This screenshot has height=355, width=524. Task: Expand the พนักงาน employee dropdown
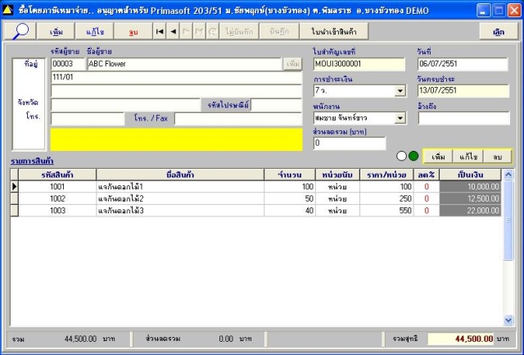(x=400, y=118)
